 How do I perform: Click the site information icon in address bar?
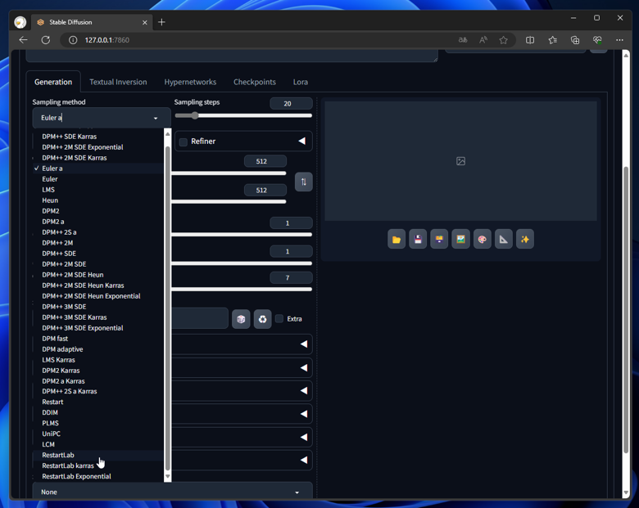pos(73,40)
